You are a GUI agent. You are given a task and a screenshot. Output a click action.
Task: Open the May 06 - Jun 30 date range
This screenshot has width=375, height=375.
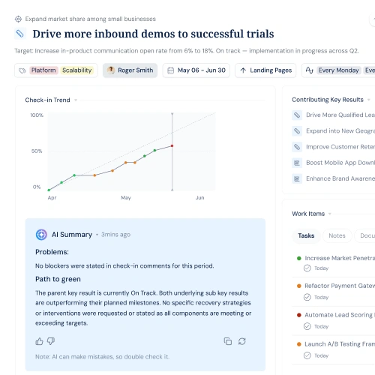coord(196,70)
